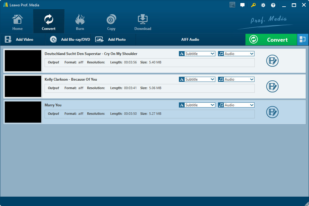Edit the Cry On My Shoulder file
Screen dimensions: 309x206
(x=272, y=61)
